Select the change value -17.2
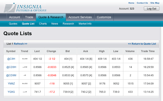This screenshot has width=163, height=101. 52,92
